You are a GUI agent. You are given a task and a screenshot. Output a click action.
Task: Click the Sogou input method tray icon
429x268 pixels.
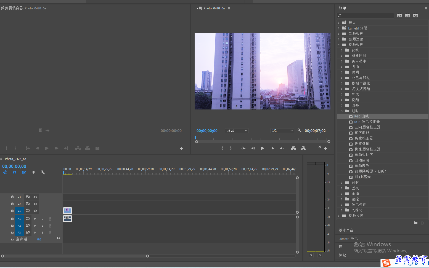[x=386, y=263]
